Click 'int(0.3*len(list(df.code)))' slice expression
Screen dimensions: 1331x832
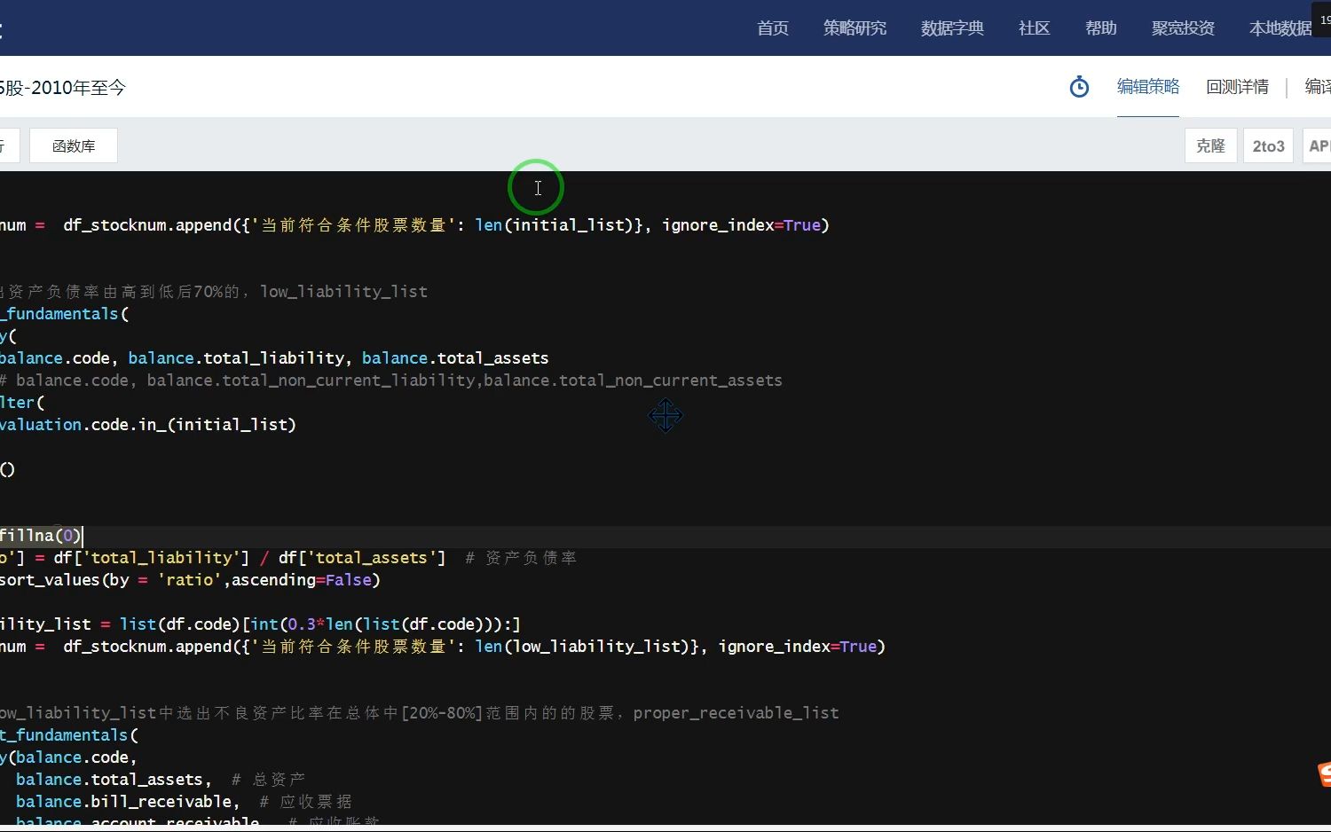point(376,624)
